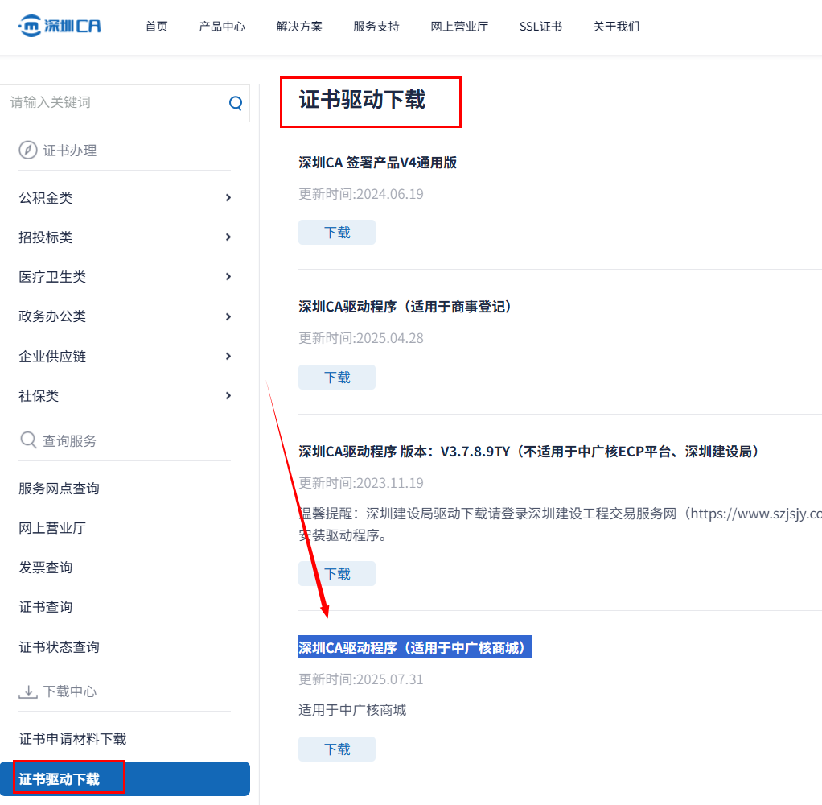Click the download icon beside 下载中心
822x805 pixels.
click(28, 691)
